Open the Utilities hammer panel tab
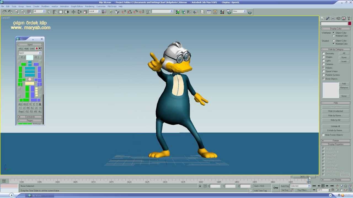Viewport: 353px width, 198px height. (349, 18)
